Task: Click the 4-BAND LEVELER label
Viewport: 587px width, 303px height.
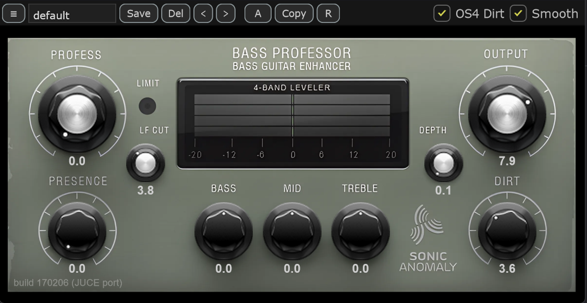Action: (292, 88)
